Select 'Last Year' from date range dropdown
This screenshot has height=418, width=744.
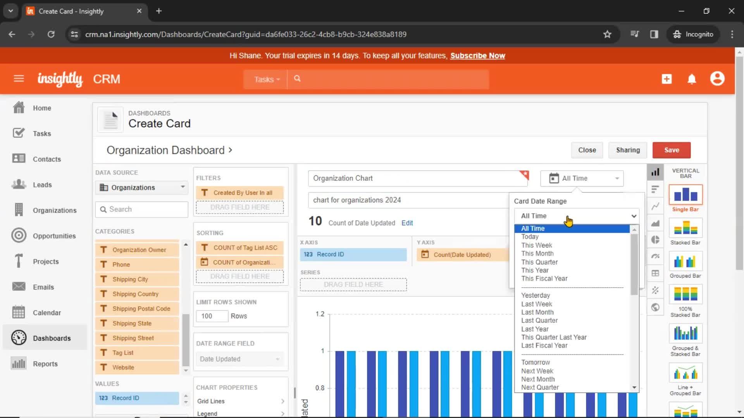(x=534, y=329)
